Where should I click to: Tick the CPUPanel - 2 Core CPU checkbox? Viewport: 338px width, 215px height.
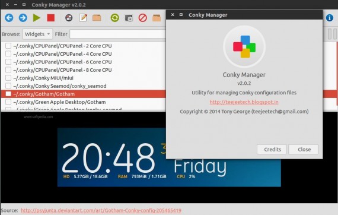[8, 46]
